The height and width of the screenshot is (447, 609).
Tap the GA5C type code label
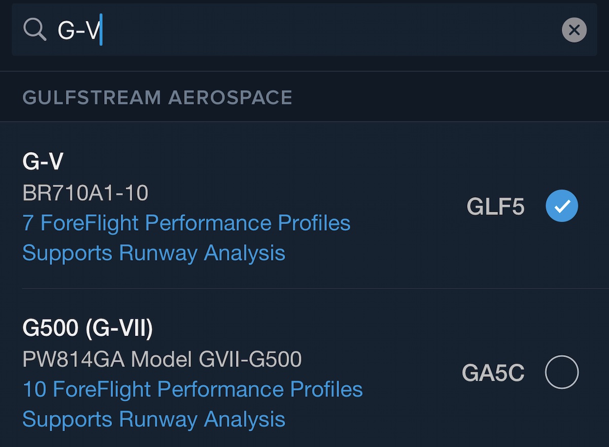493,373
